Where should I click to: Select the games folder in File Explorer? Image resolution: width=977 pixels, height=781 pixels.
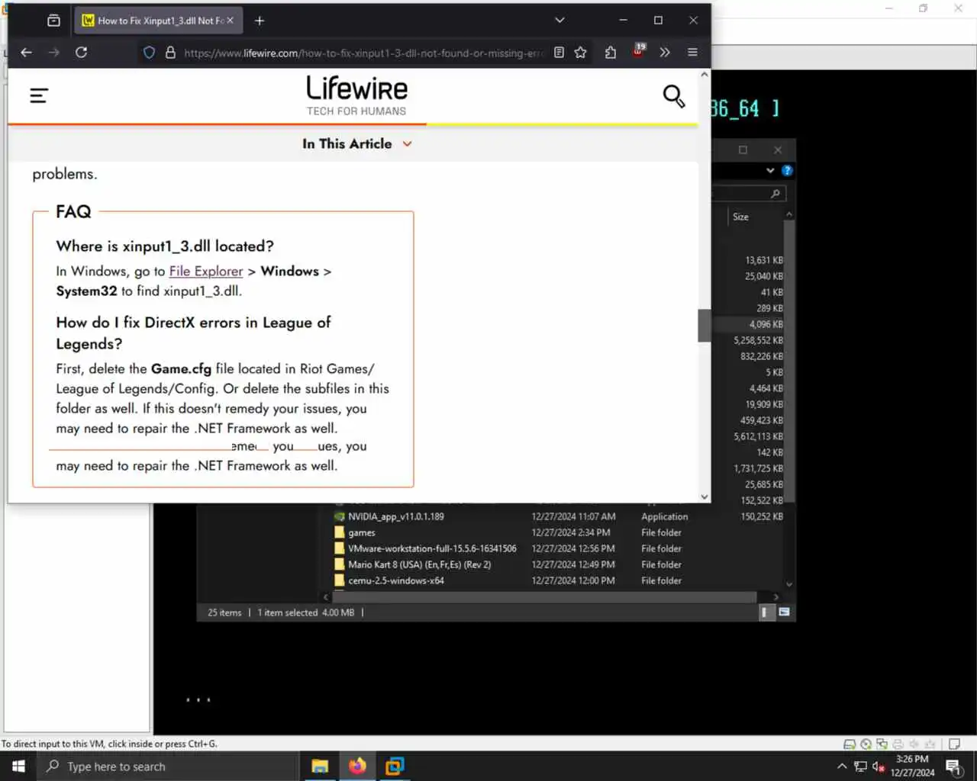(362, 532)
